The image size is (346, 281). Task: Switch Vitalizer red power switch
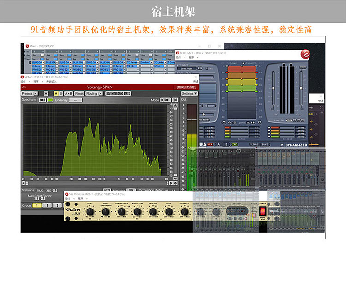[262, 211]
